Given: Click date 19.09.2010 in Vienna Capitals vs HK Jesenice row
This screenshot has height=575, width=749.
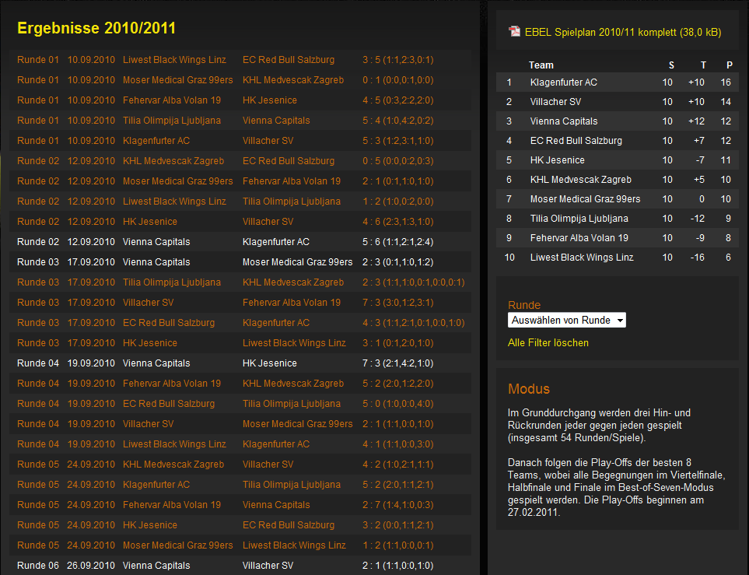Looking at the screenshot, I should pyautogui.click(x=91, y=363).
